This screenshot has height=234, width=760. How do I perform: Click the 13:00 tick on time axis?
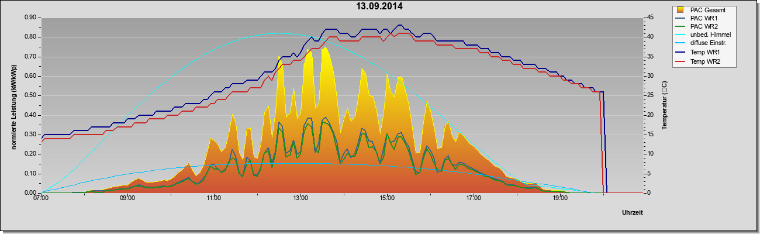[300, 199]
